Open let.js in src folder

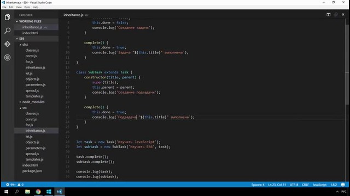[x=37, y=136]
